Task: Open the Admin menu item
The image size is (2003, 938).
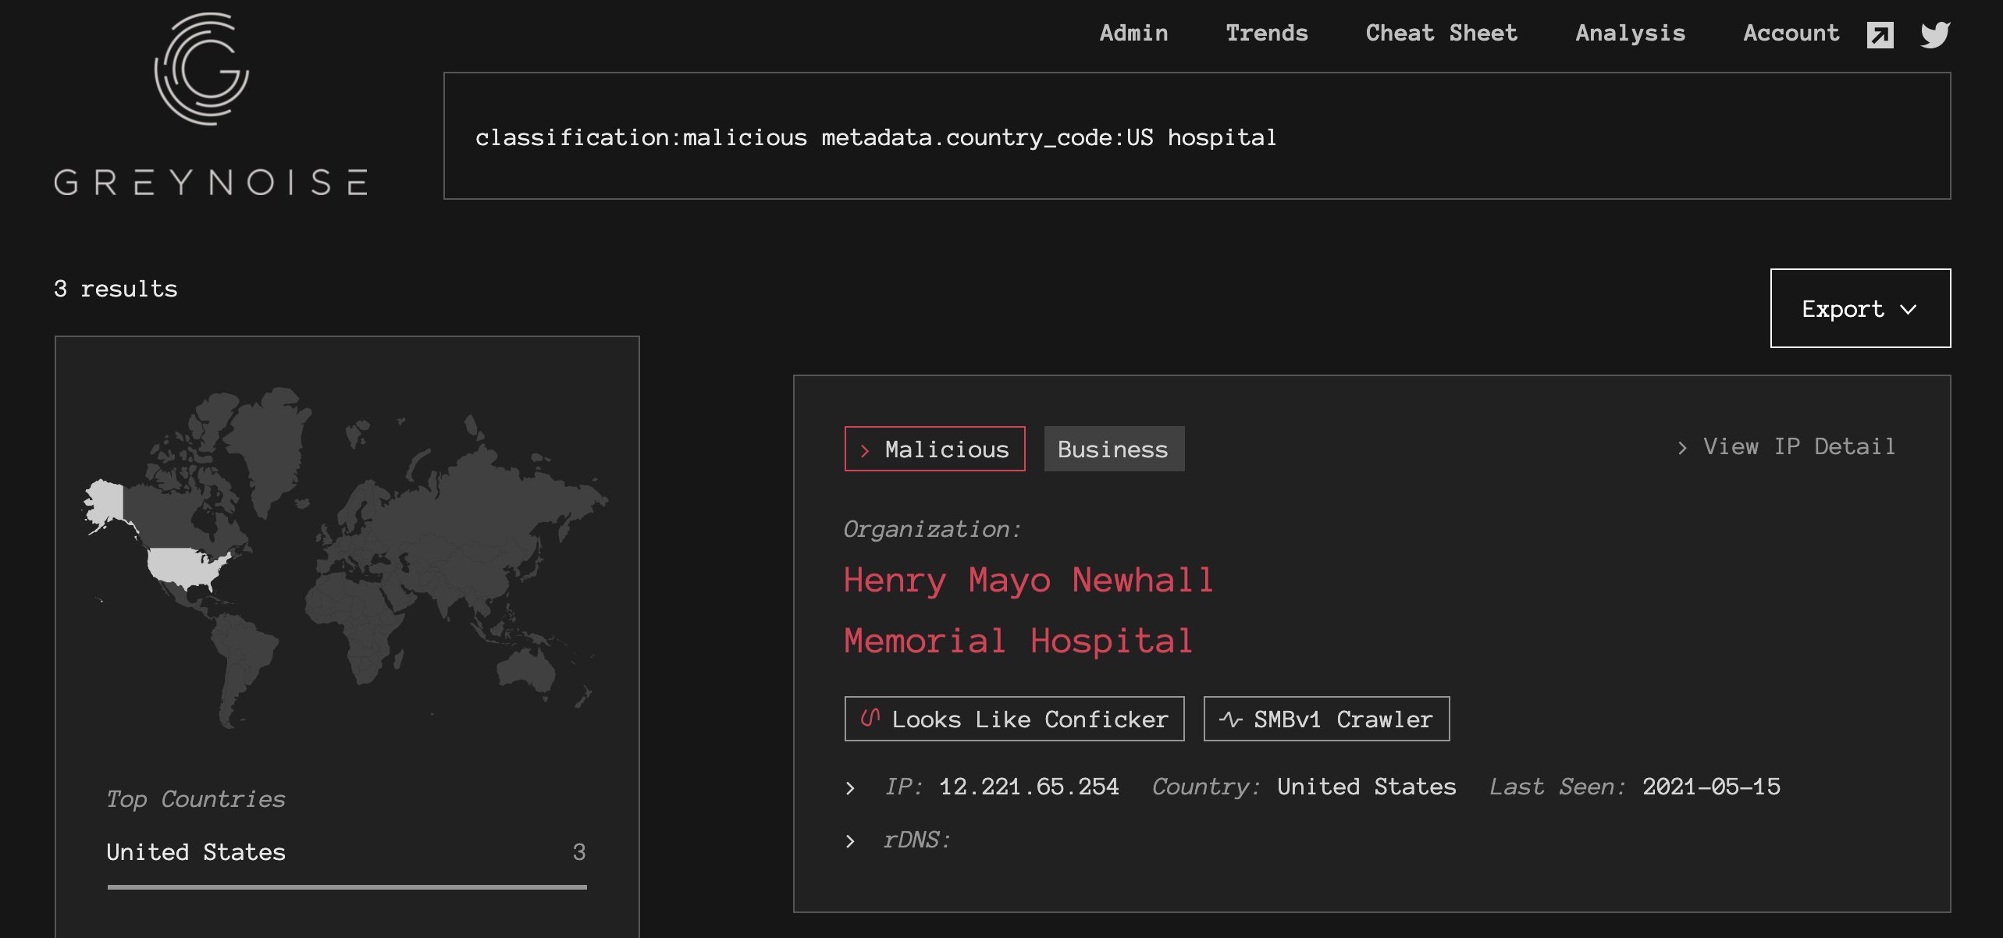Action: point(1133,33)
